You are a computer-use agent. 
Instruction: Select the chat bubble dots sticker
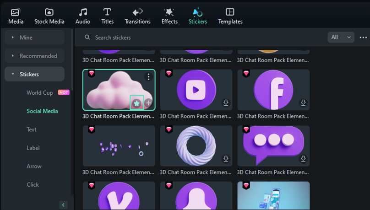click(273, 146)
